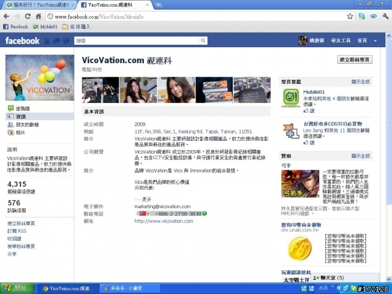The image size is (392, 294).
Task: Click the search magnifier button
Action: (203, 40)
